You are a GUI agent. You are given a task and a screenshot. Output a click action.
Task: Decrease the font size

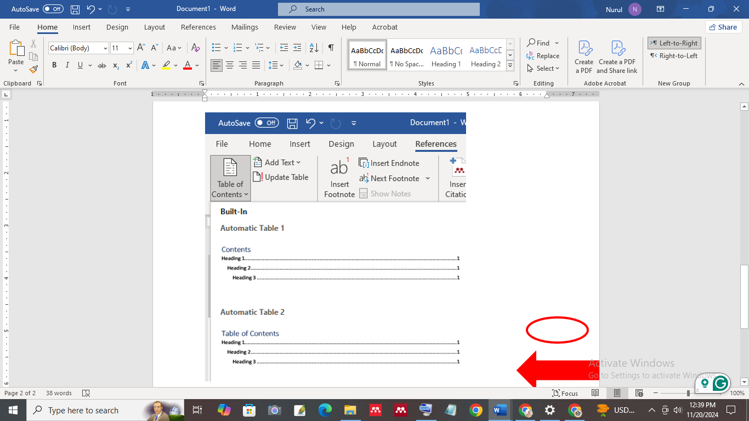pos(154,48)
